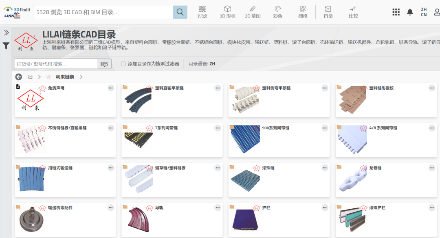Expand chevron after 利来链条 breadcrumb
440x238 pixels.
click(x=81, y=77)
